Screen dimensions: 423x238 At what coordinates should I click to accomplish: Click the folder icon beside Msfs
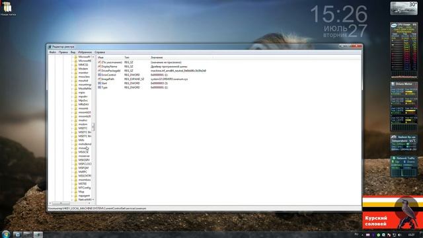point(76,140)
